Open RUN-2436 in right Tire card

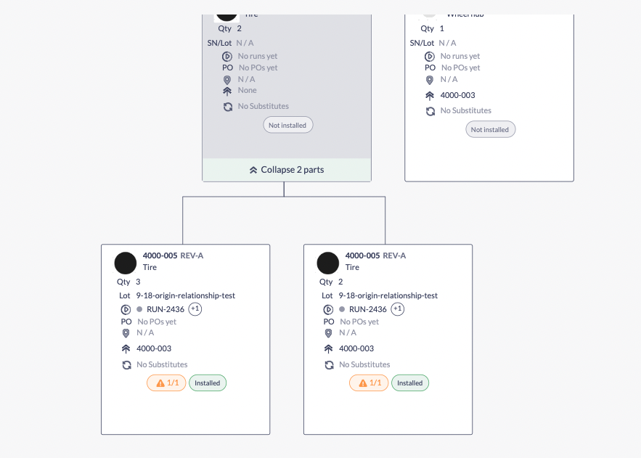tap(368, 309)
